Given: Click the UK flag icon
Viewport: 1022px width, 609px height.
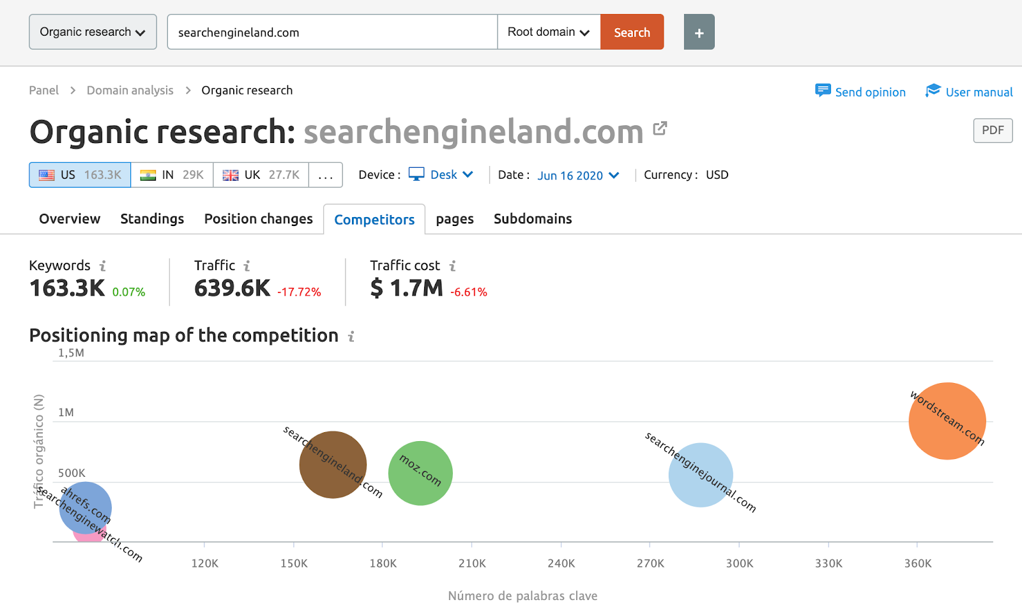Looking at the screenshot, I should pos(231,175).
